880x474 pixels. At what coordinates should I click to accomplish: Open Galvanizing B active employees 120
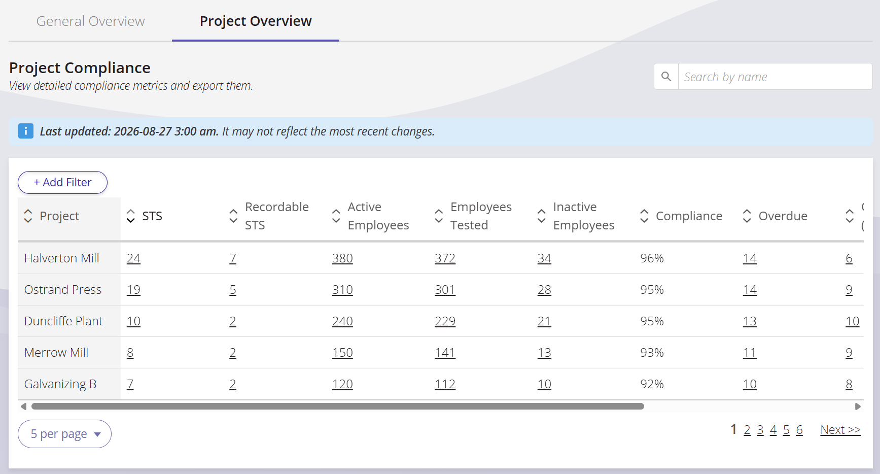click(x=342, y=384)
